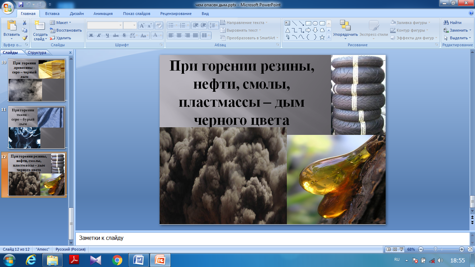The width and height of the screenshot is (475, 267).
Task: Toggle italic К formatting
Action: 99,35
